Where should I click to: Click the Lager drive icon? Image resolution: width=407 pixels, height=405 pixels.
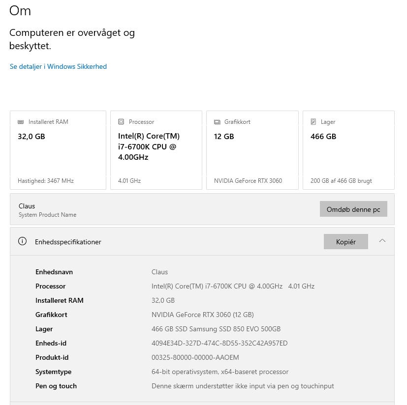313,122
